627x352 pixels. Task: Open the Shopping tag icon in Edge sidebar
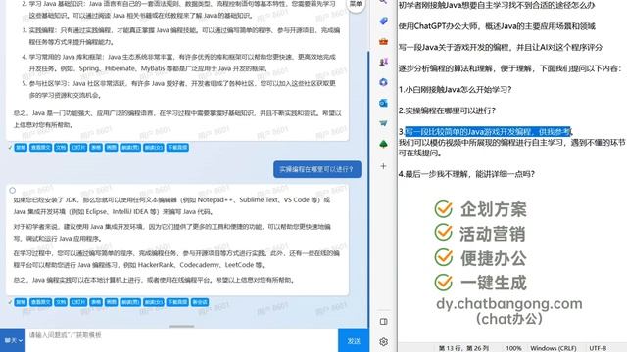pyautogui.click(x=383, y=21)
